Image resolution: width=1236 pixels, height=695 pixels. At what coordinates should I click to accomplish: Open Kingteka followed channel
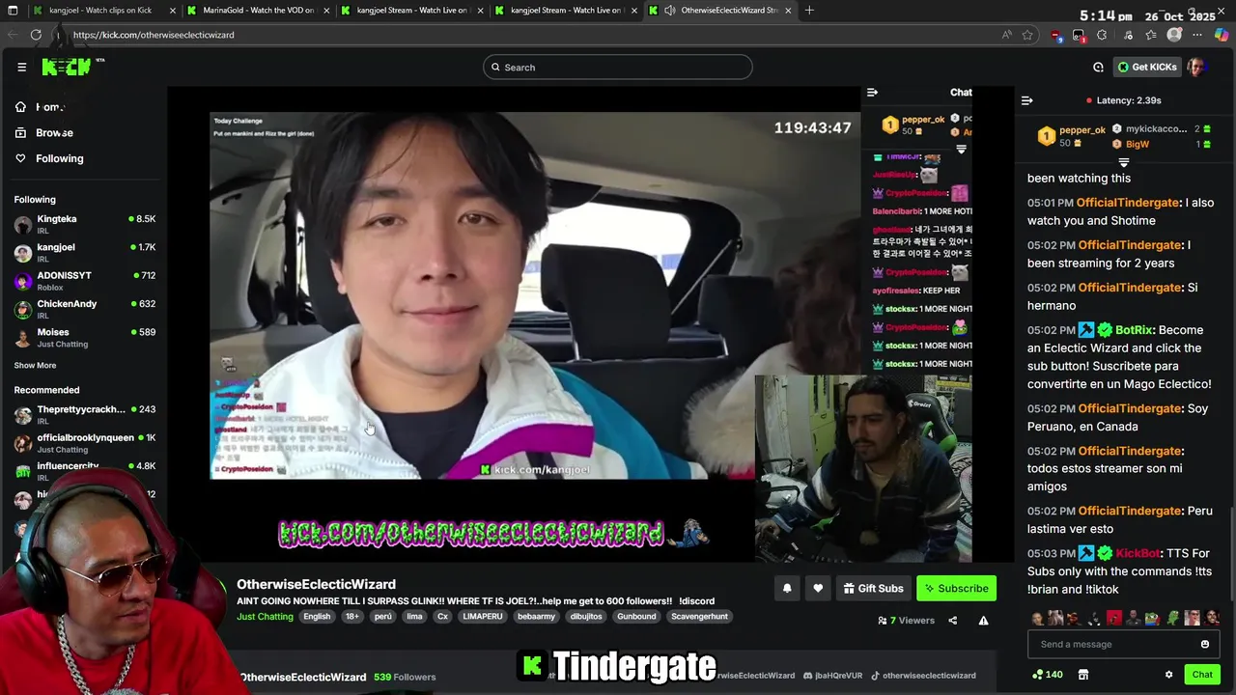pos(84,224)
